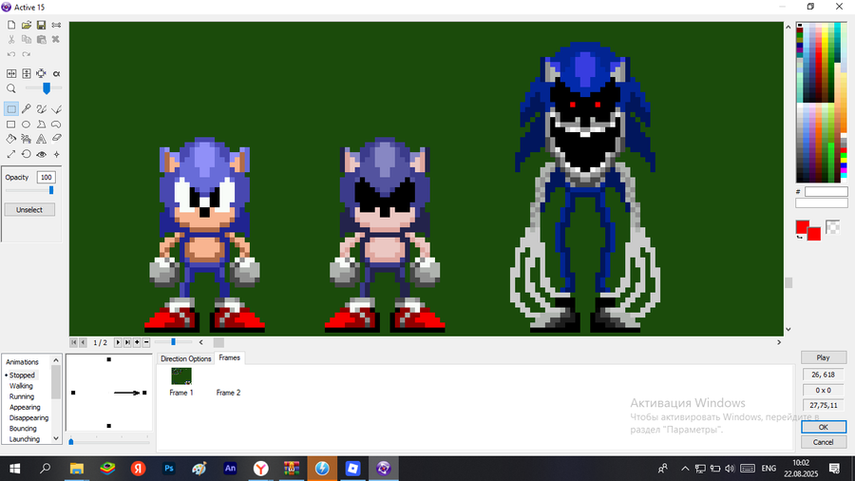The height and width of the screenshot is (481, 855).
Task: Click the Opacity value field showing 100
Action: 46,177
